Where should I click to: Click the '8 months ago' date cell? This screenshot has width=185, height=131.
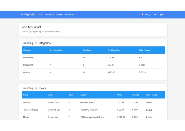[x=54, y=110]
